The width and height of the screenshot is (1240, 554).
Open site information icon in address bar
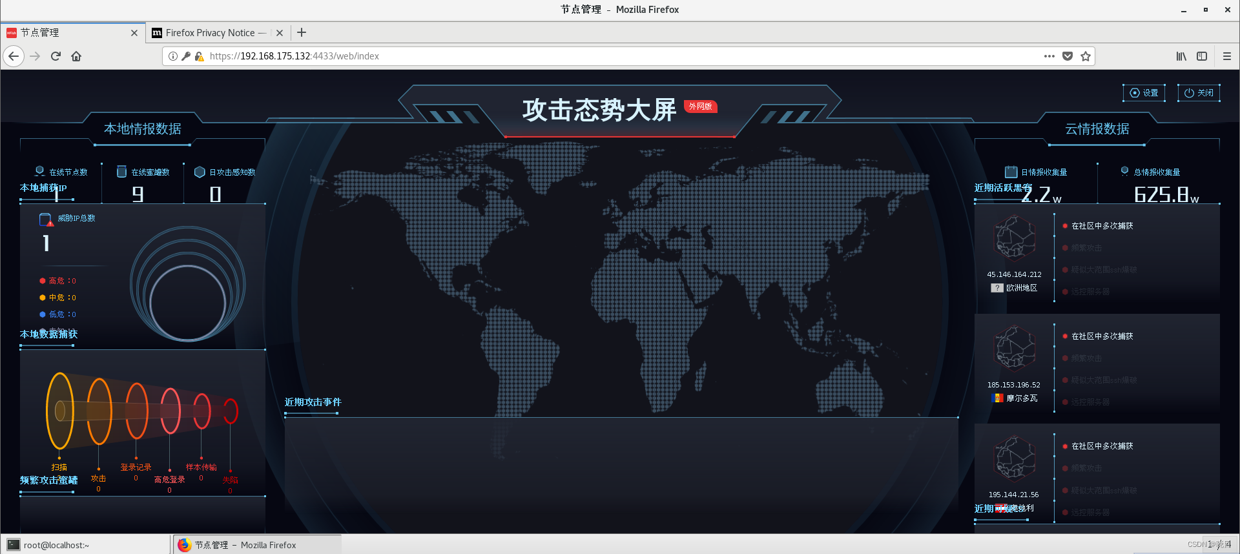coord(173,56)
